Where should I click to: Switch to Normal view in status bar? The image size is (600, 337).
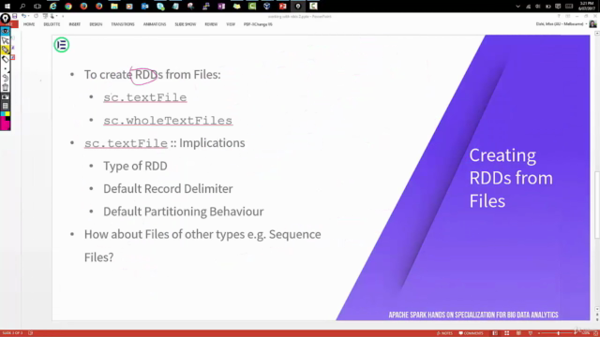click(495, 333)
